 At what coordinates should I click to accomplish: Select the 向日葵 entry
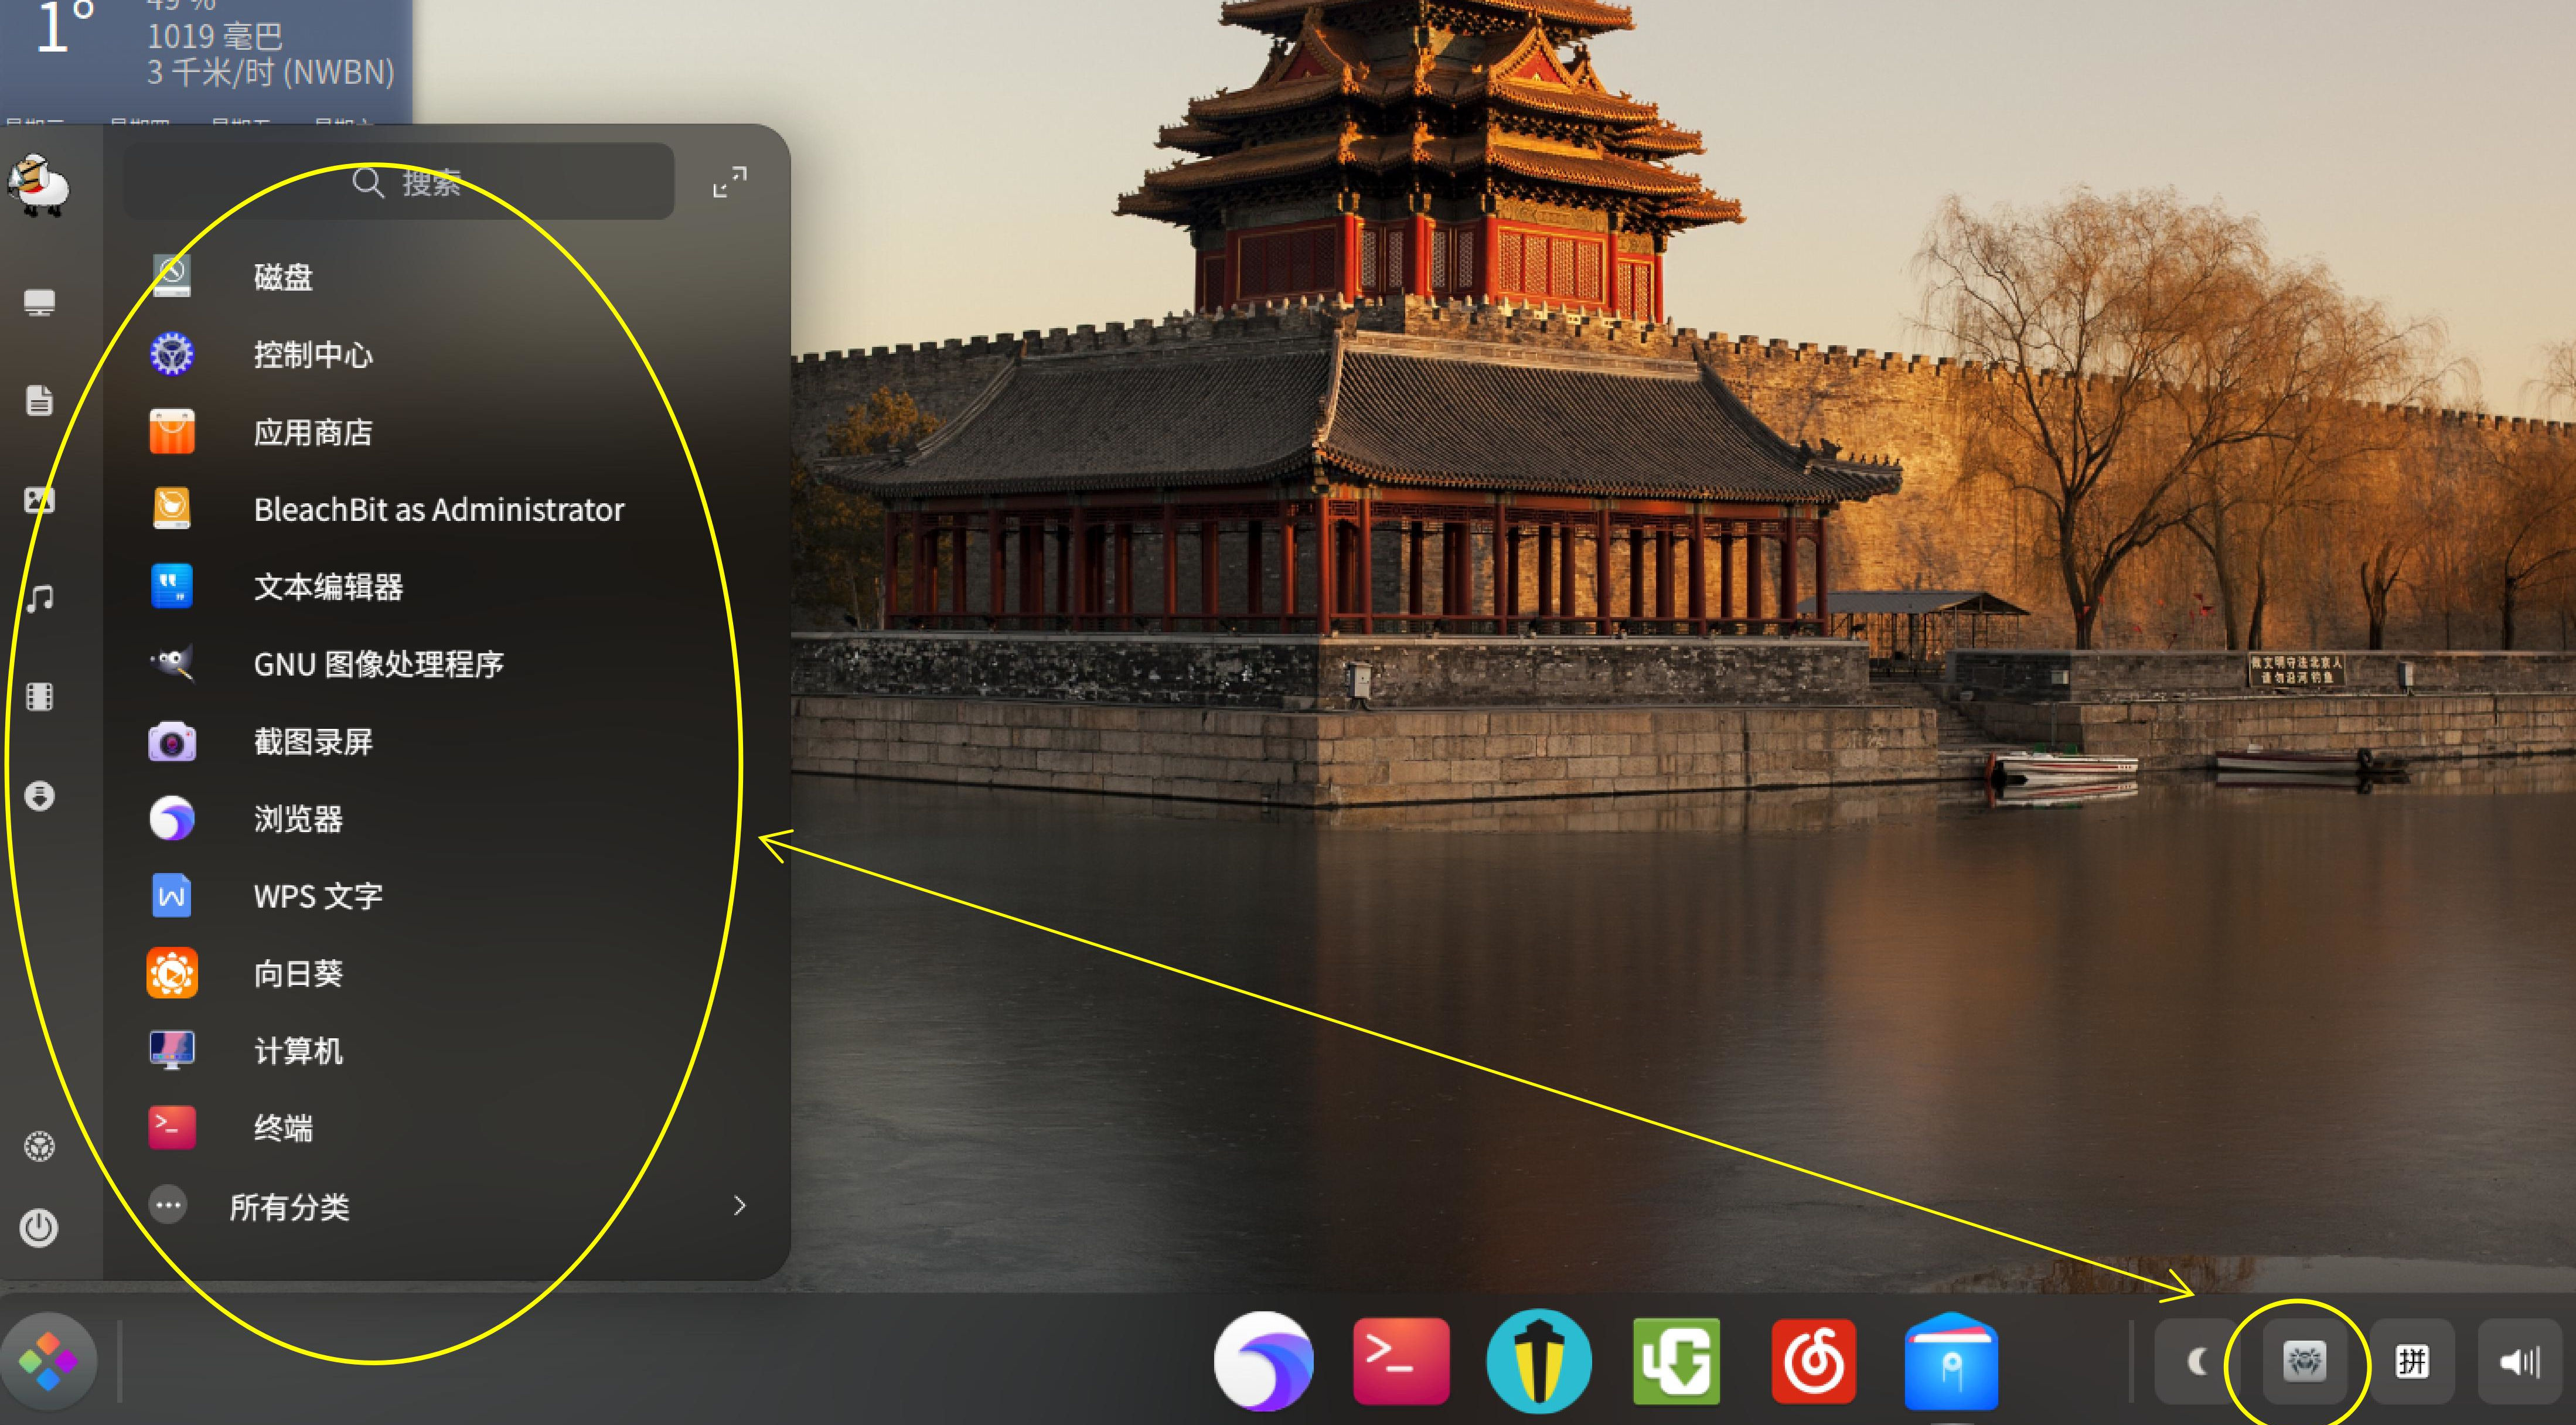click(297, 974)
